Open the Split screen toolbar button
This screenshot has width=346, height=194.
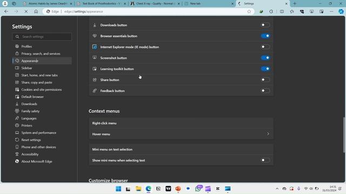[x=282, y=11]
